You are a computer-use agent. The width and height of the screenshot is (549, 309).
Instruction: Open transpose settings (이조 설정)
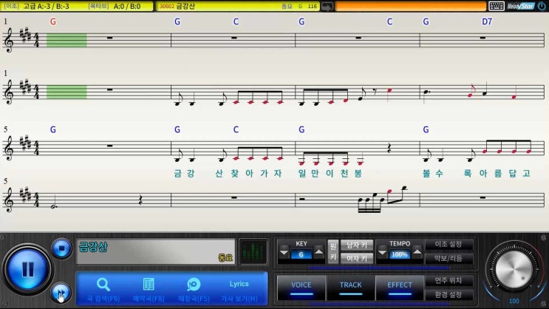click(449, 244)
